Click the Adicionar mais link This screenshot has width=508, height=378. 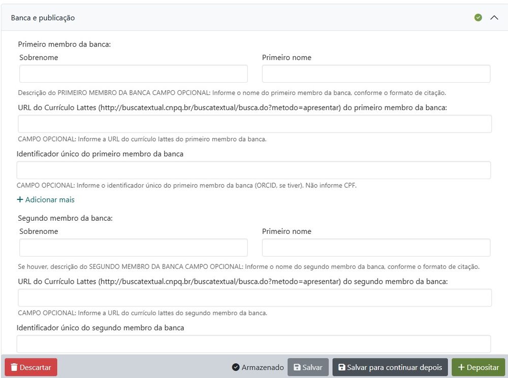[46, 200]
